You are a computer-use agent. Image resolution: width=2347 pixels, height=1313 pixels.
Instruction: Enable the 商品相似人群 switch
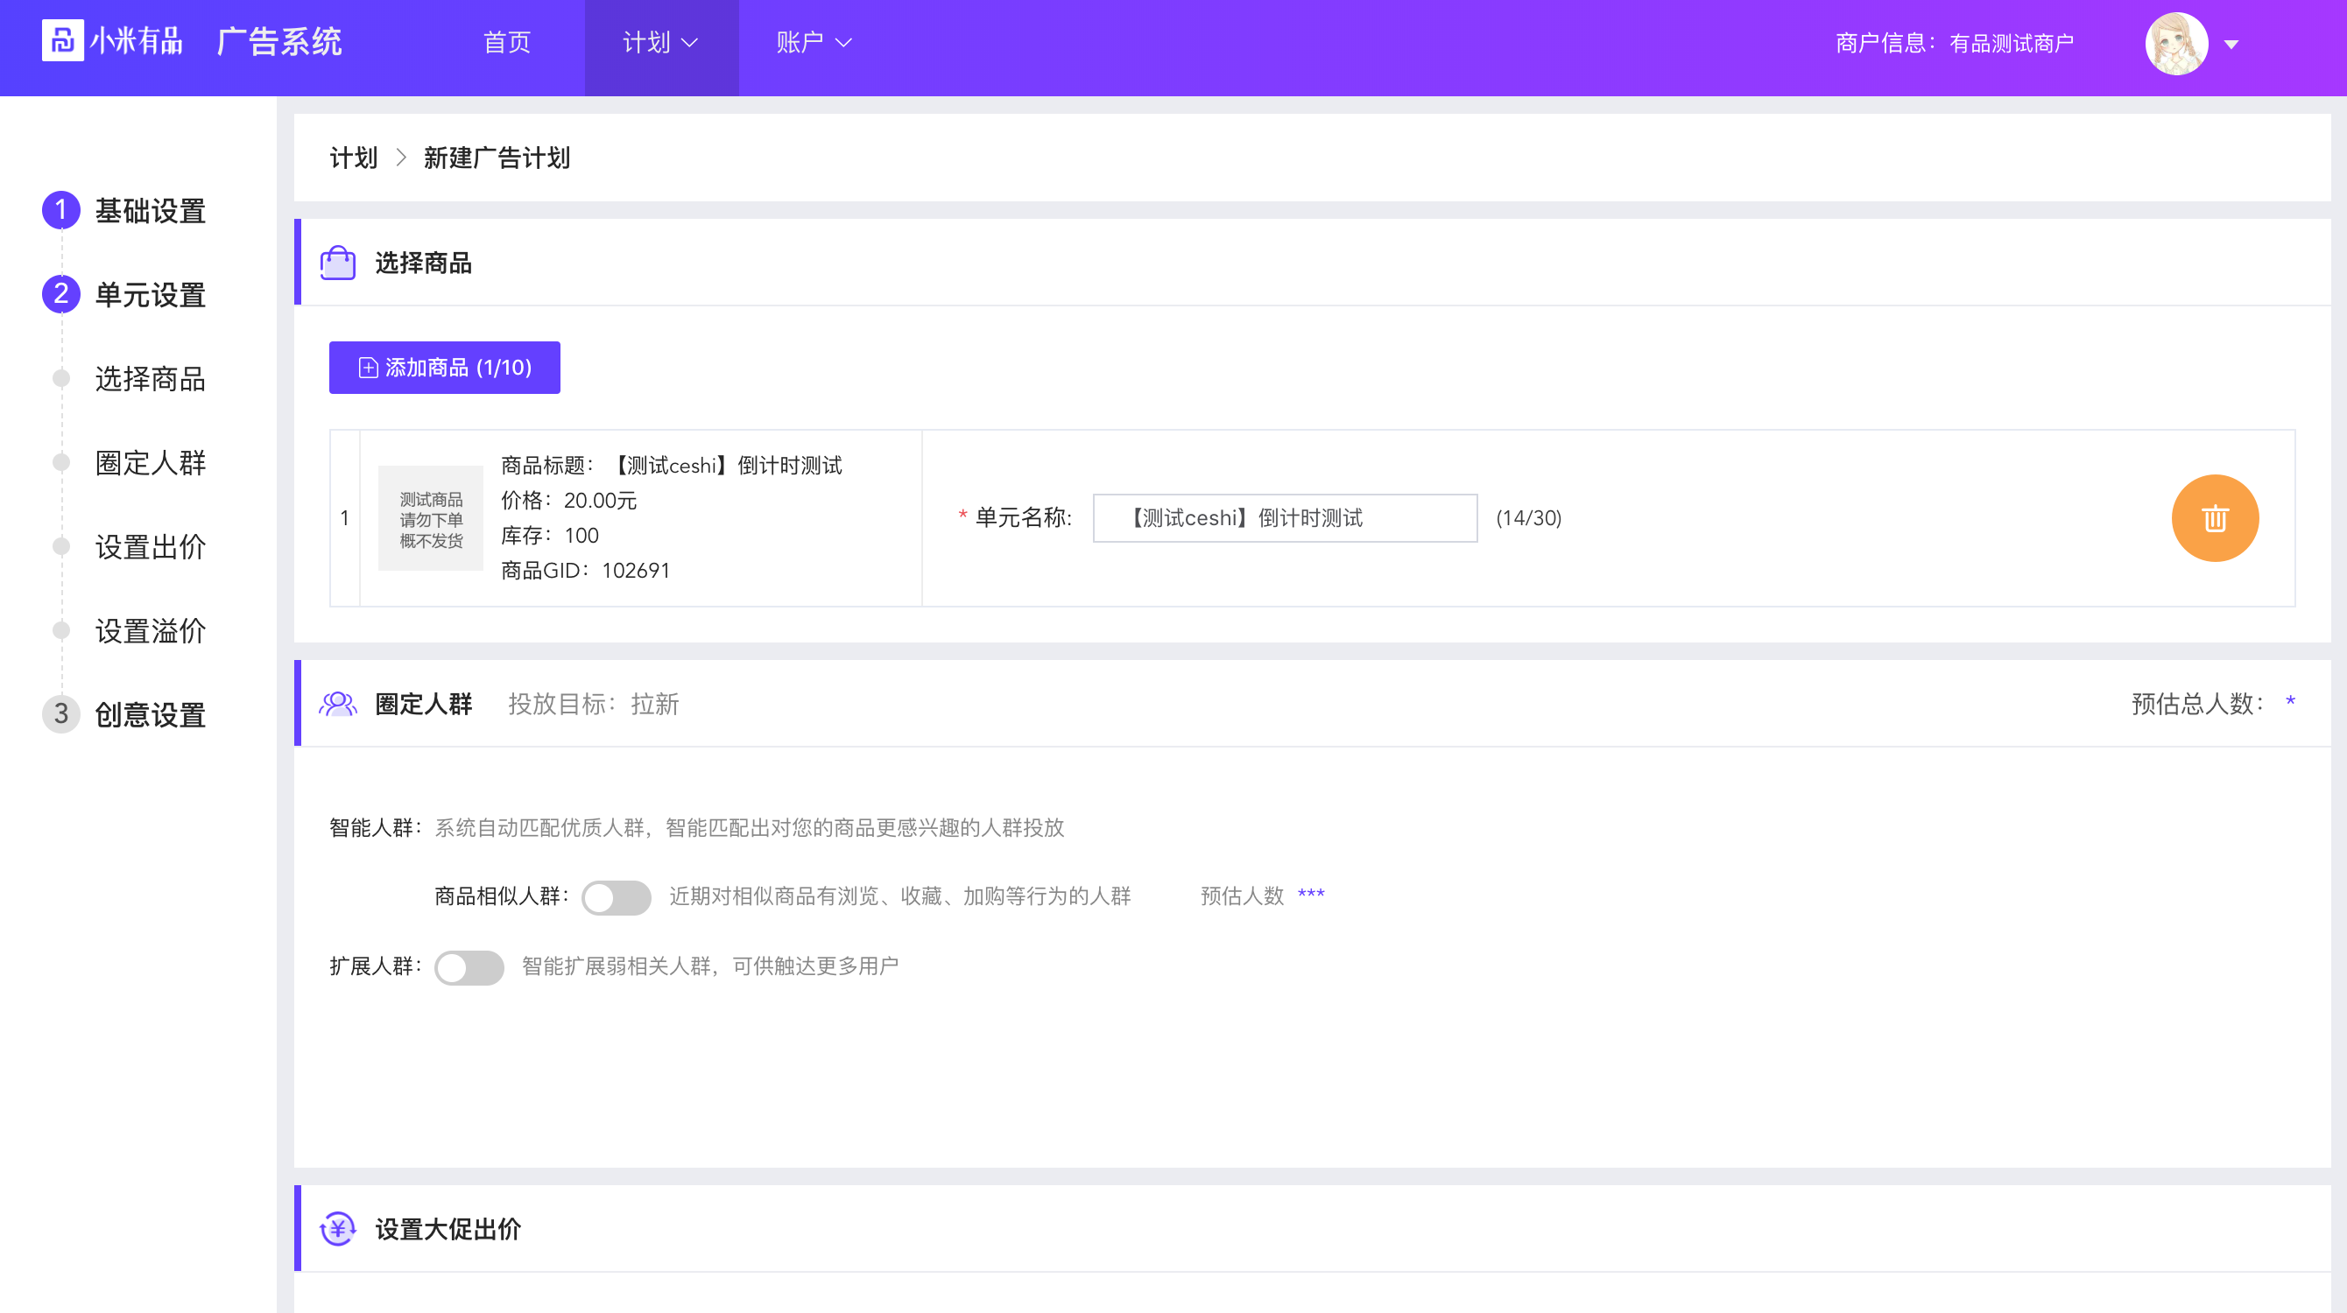pyautogui.click(x=617, y=897)
